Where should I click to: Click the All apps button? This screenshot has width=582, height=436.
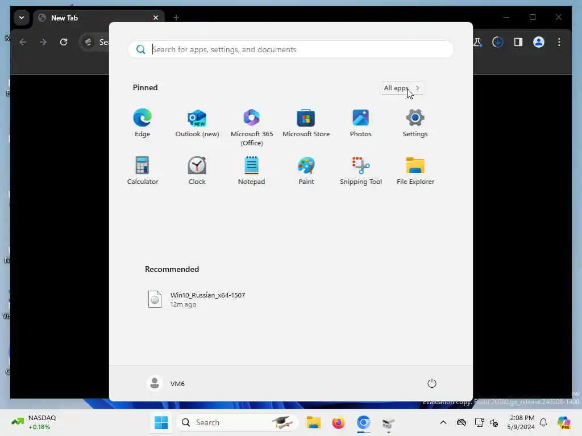point(402,88)
